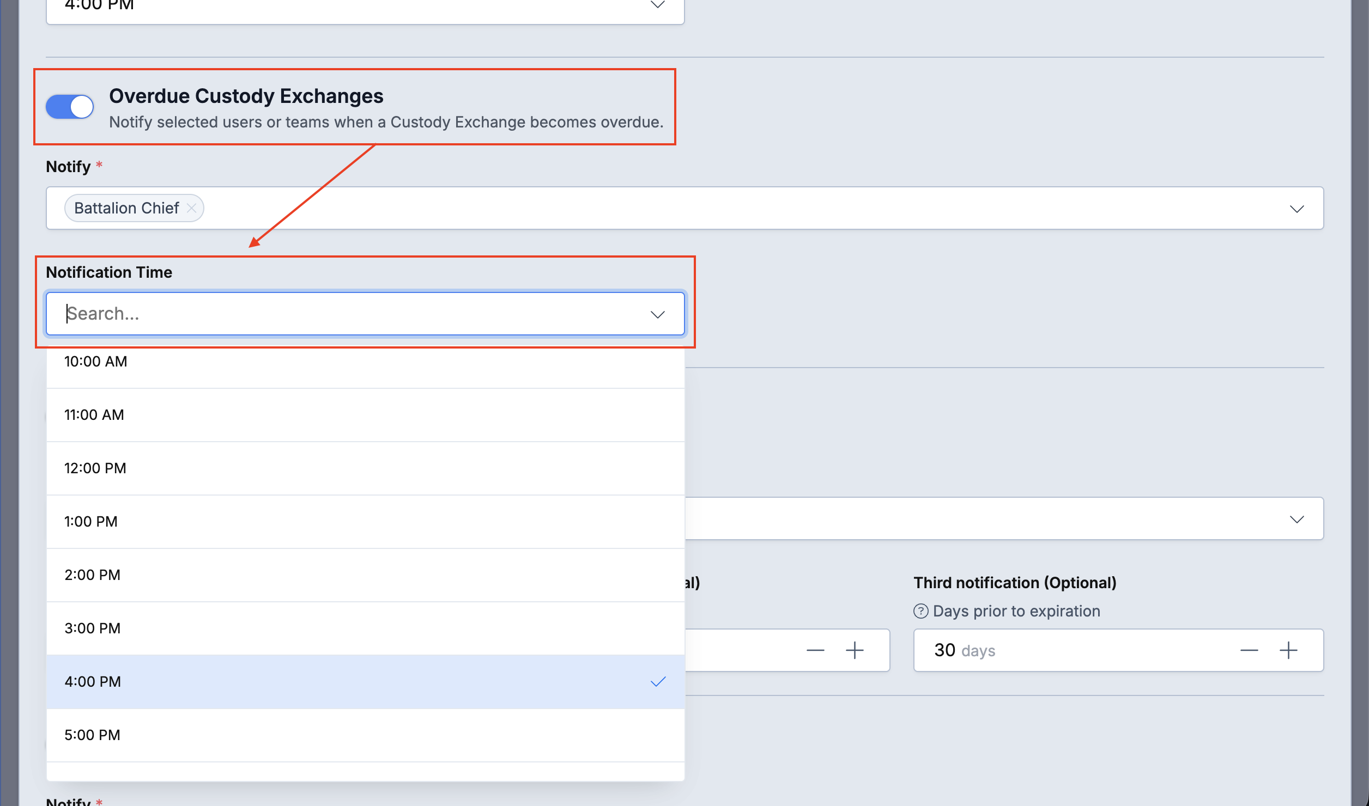Click the Third notification (Optional) label

point(1015,583)
